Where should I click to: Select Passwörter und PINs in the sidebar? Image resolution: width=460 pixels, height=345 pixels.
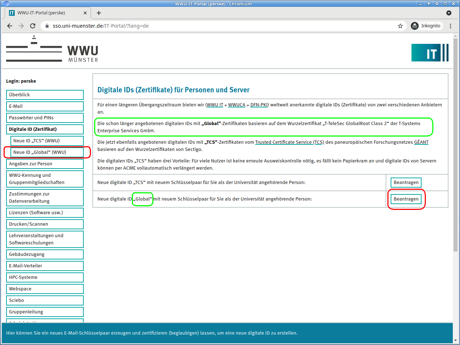pos(45,118)
